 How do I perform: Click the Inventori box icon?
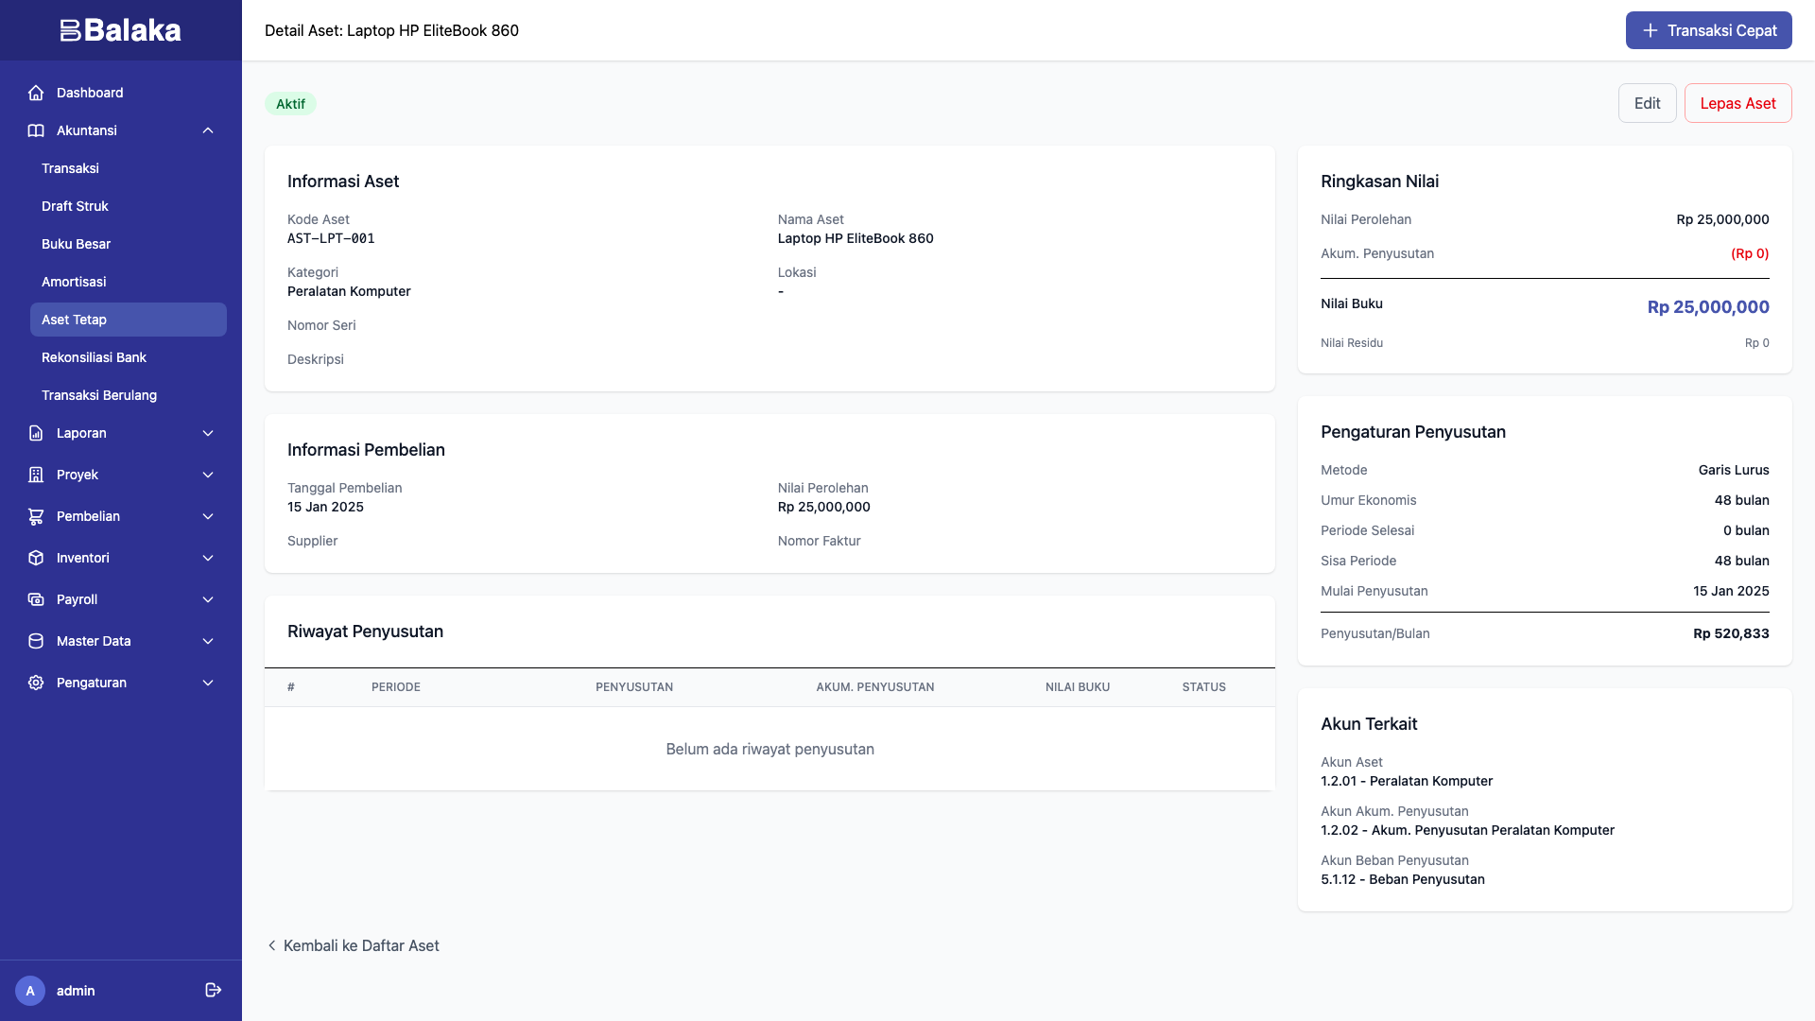36,558
